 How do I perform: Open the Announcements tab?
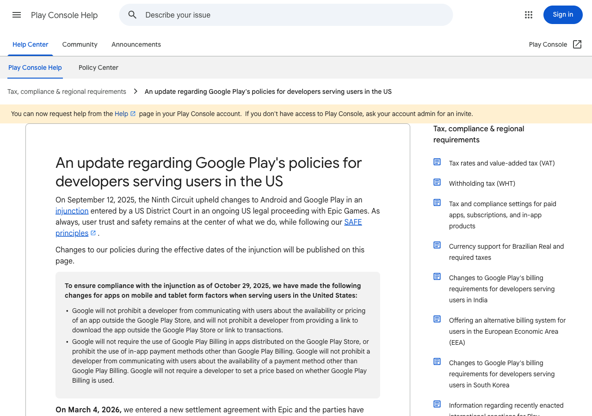tap(136, 44)
